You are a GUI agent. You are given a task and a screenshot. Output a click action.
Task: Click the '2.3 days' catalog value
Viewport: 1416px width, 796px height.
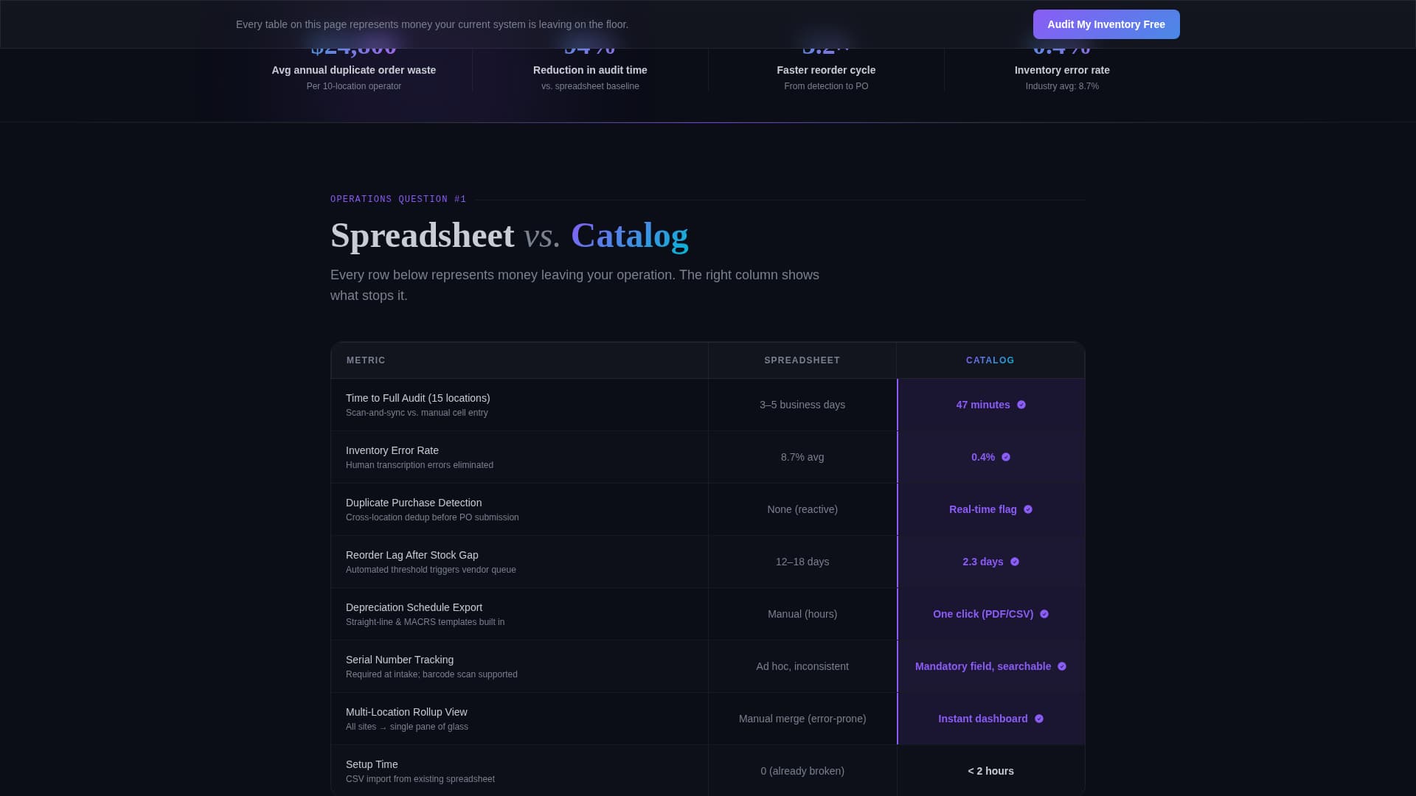pos(983,562)
